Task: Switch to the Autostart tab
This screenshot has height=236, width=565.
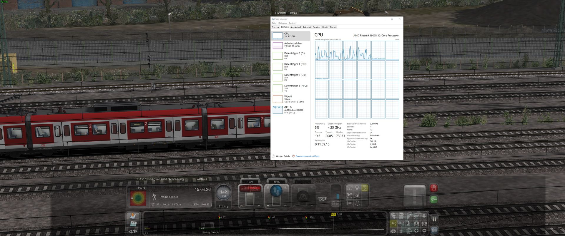Action: coord(307,27)
